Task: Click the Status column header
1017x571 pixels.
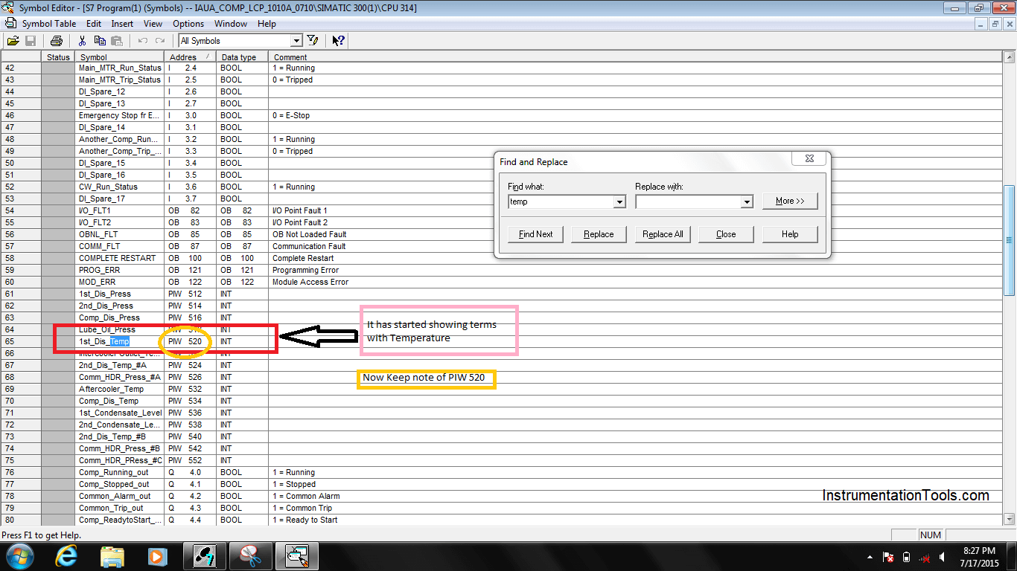Action: 58,57
